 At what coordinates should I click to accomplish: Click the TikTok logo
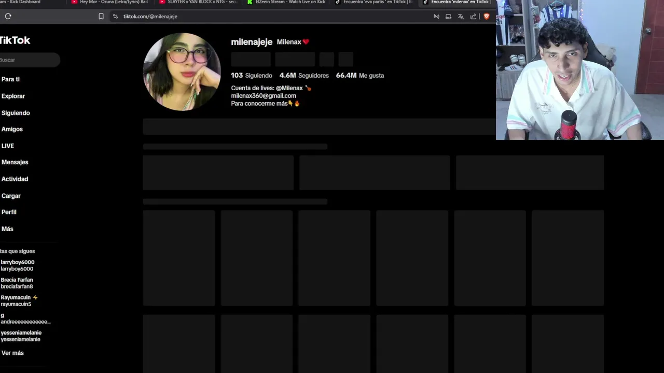(x=15, y=40)
